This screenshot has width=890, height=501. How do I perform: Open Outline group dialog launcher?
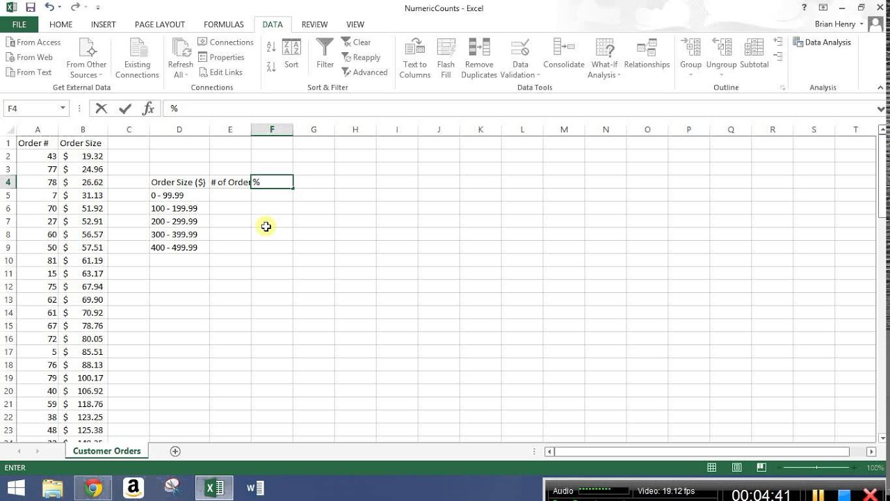coord(783,88)
